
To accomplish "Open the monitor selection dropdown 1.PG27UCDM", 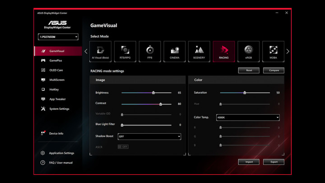I will [58, 37].
